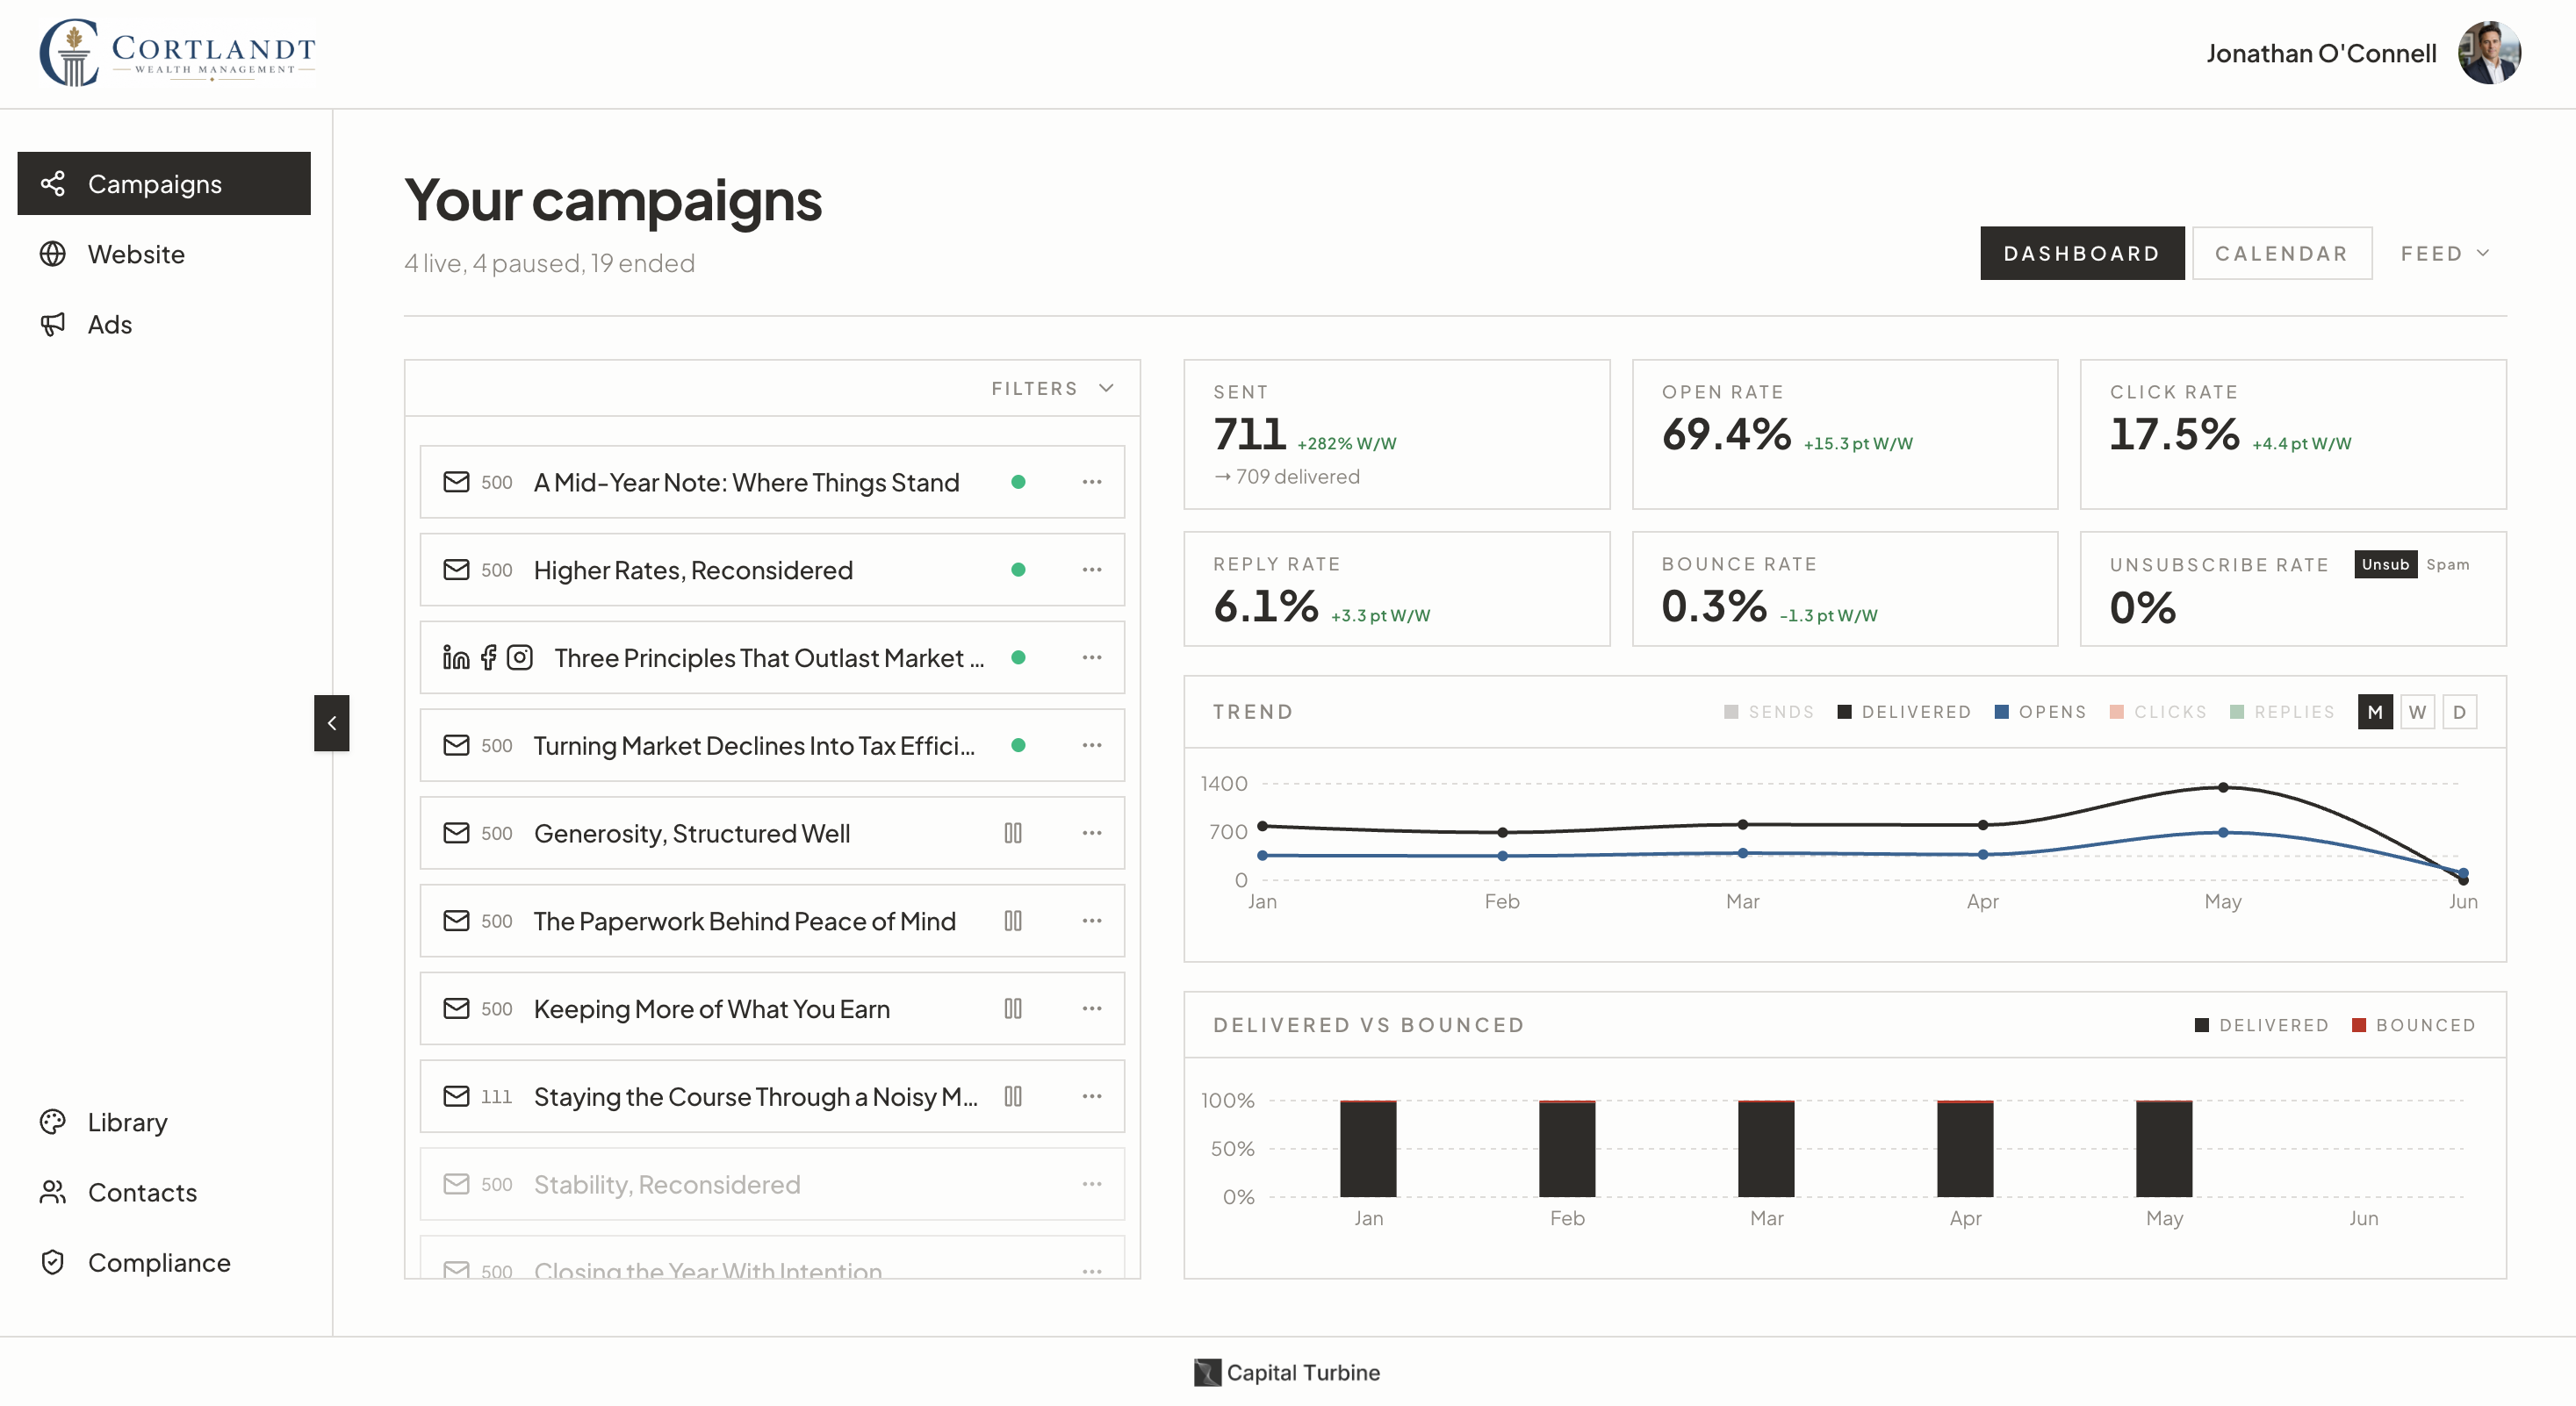Open the Compliance sidebar item

tap(164, 1262)
